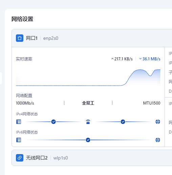Click the device icon in IPv4网络状态 row

coord(19,122)
